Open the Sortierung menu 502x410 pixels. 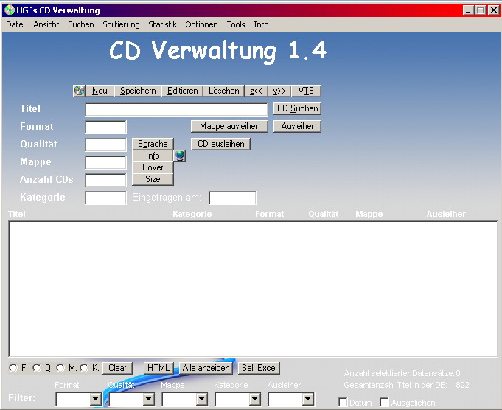coord(121,24)
